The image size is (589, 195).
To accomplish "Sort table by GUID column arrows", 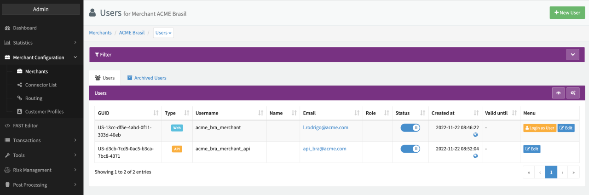I will (x=156, y=113).
